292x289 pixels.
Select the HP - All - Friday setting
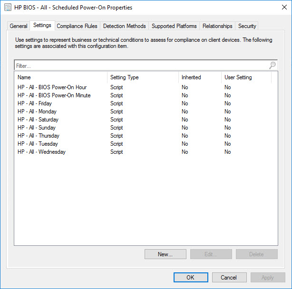click(35, 103)
